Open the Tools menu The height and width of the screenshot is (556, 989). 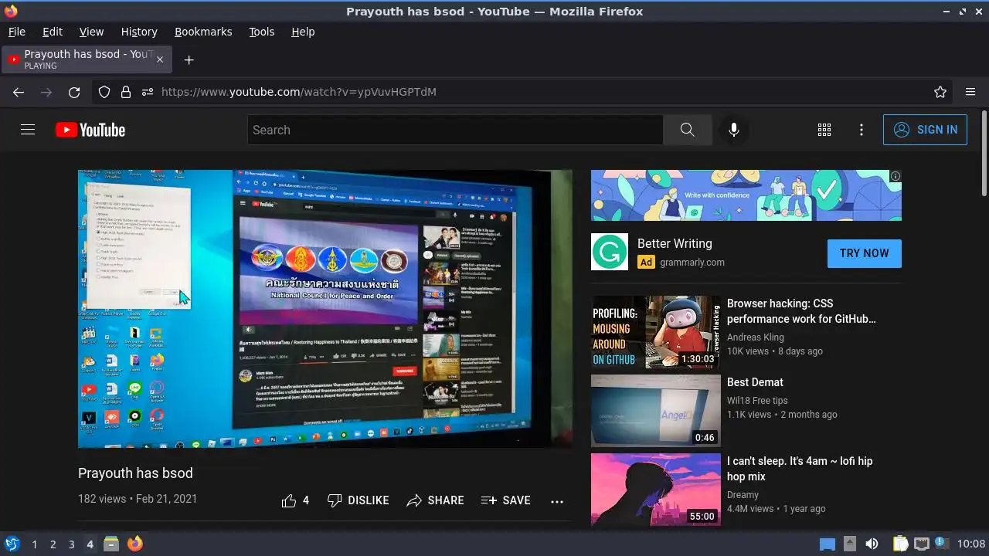pos(261,32)
